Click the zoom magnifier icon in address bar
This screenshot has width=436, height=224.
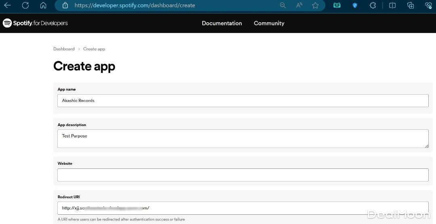(283, 5)
